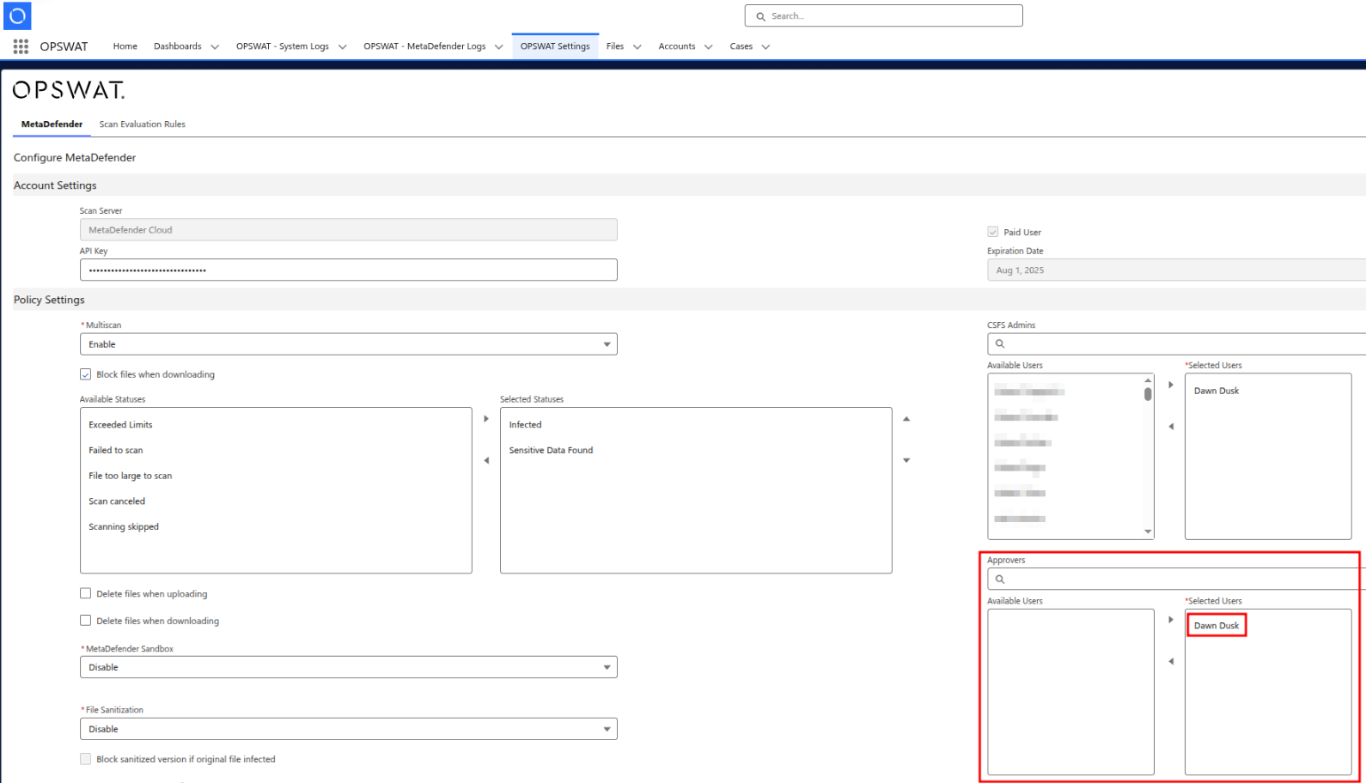Add user to Approvers with right arrow
This screenshot has height=783, width=1366.
pyautogui.click(x=1170, y=620)
